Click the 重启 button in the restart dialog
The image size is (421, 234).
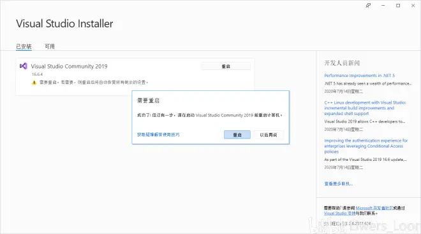[237, 135]
